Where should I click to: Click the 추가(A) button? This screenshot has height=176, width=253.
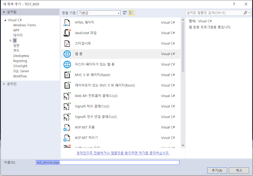coord(217,170)
